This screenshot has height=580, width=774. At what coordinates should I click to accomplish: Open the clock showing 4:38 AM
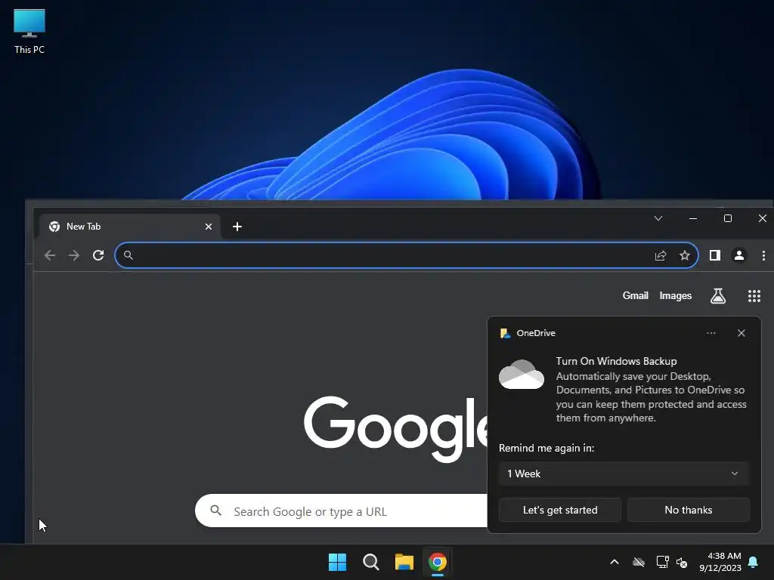click(x=720, y=562)
